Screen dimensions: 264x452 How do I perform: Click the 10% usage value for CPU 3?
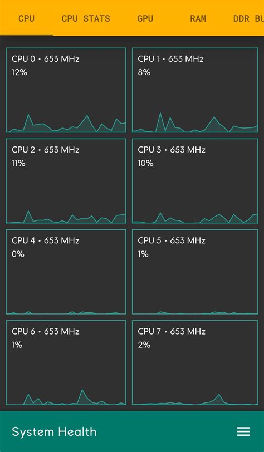click(x=145, y=163)
